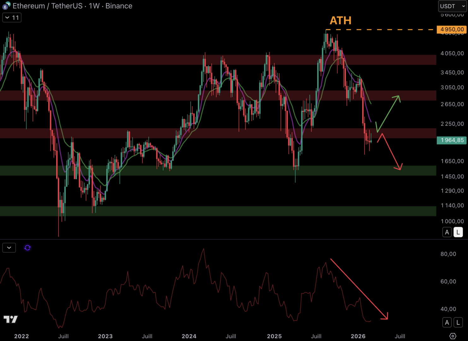Toggle log scale L on main price axis

(x=458, y=232)
